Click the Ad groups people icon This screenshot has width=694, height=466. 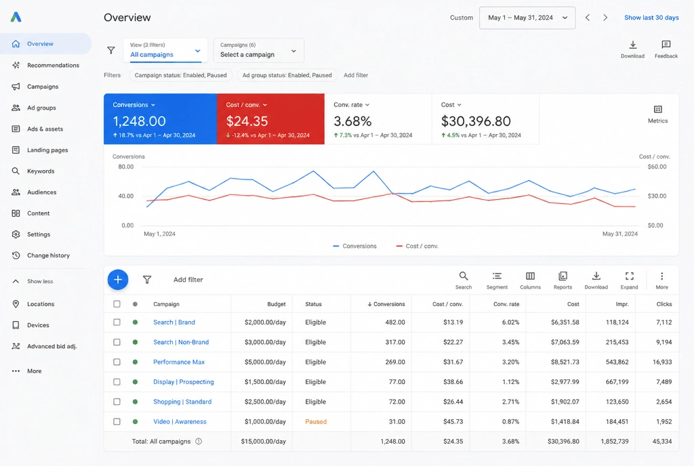pos(16,108)
